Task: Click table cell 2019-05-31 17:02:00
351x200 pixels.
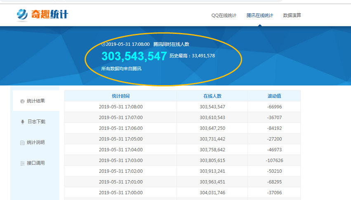Action: [x=121, y=171]
